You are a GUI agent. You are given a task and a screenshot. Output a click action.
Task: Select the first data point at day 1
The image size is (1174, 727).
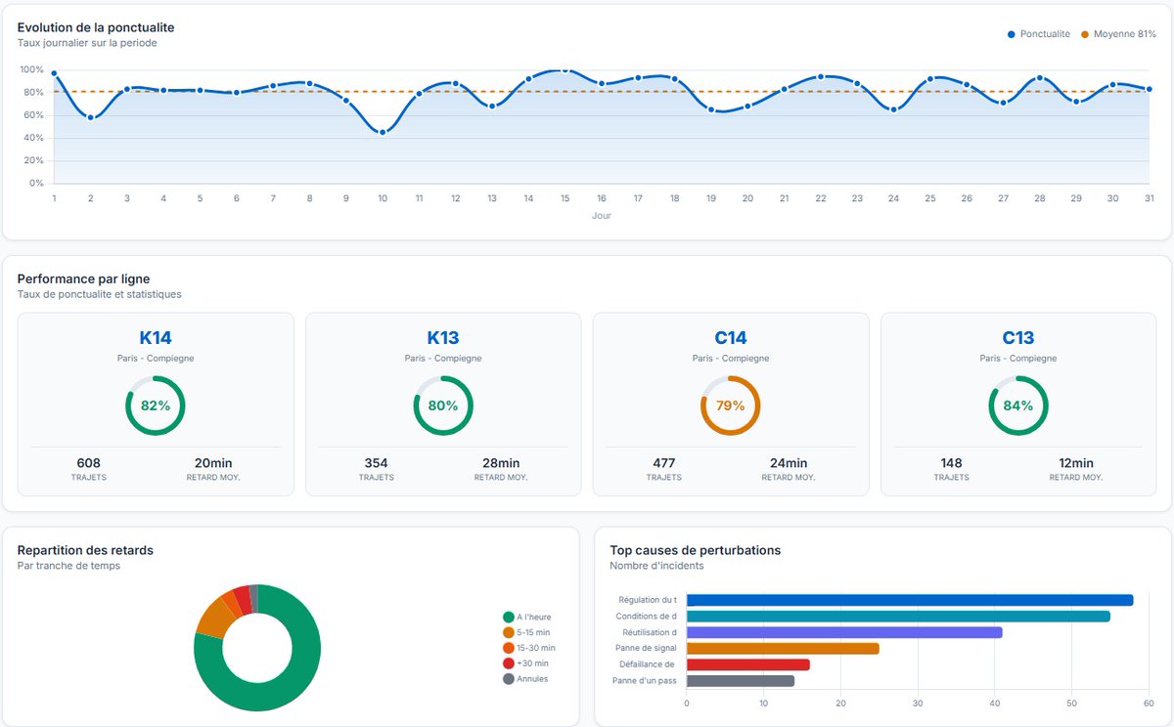click(54, 73)
